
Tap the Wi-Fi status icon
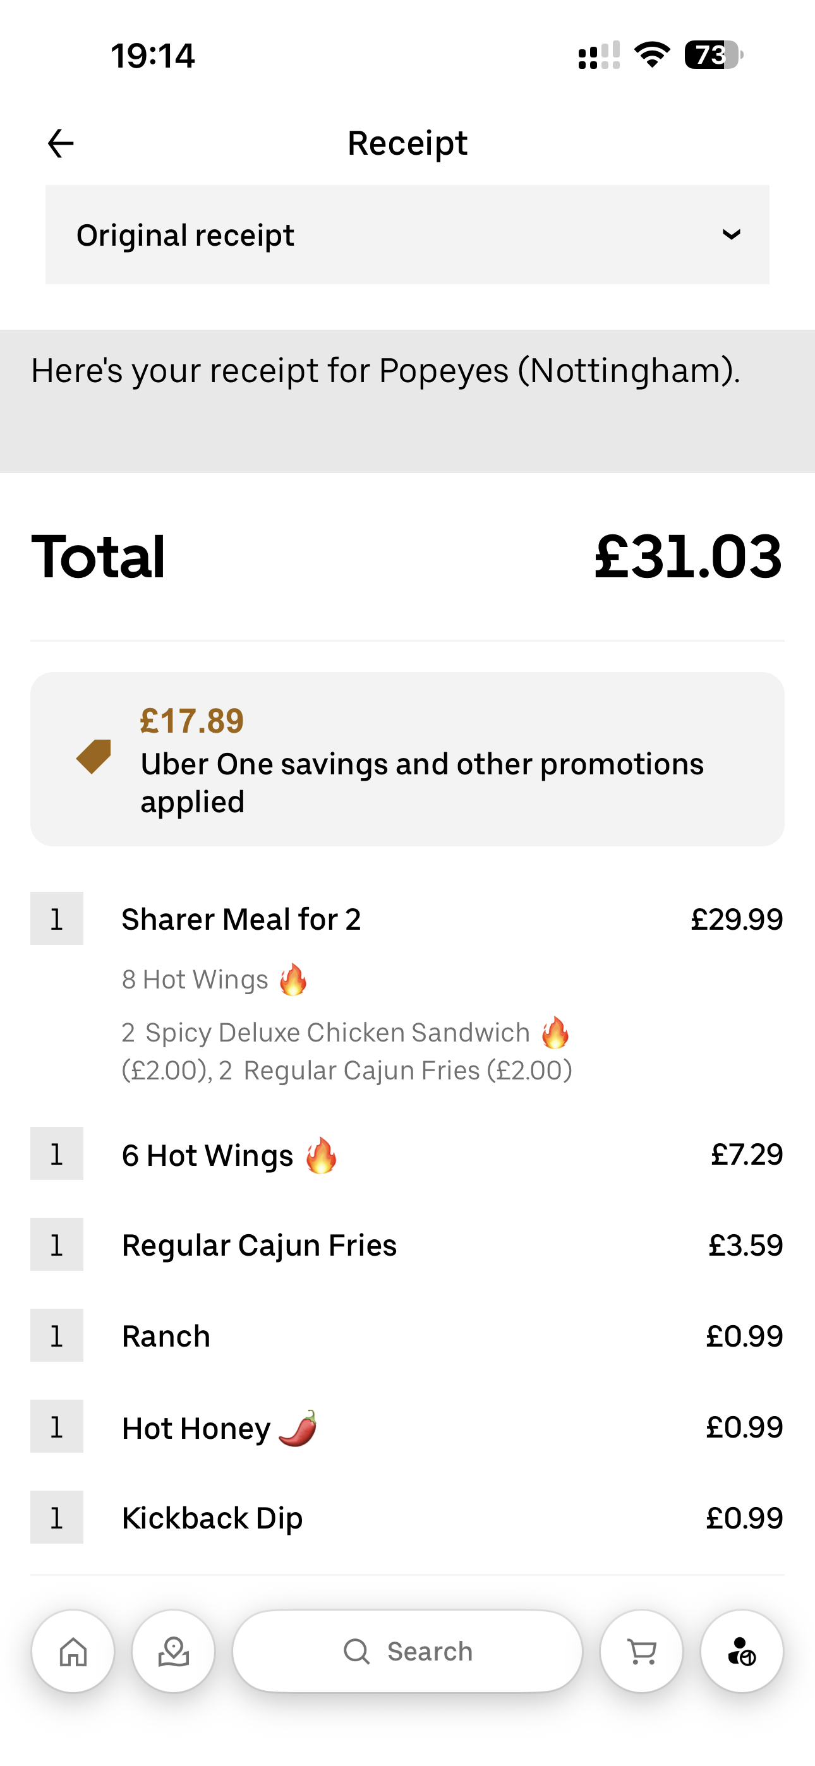(652, 55)
